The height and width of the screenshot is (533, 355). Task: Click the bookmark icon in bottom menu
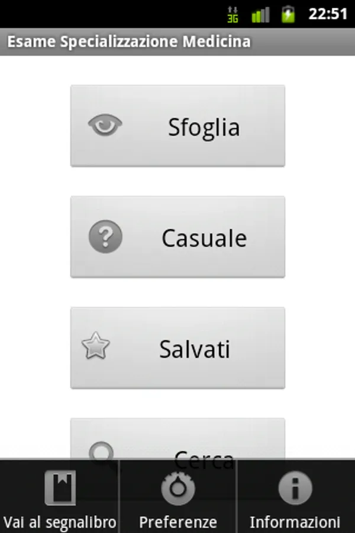(x=60, y=488)
